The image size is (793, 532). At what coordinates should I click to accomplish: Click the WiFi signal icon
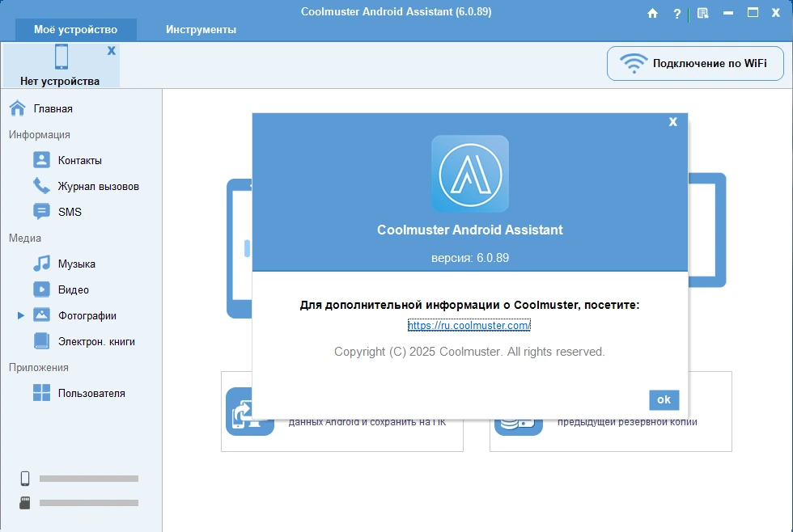[x=634, y=64]
